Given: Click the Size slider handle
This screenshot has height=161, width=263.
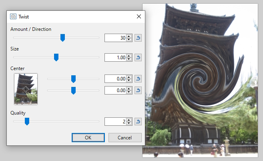Looking at the screenshot, I should pos(56,57).
